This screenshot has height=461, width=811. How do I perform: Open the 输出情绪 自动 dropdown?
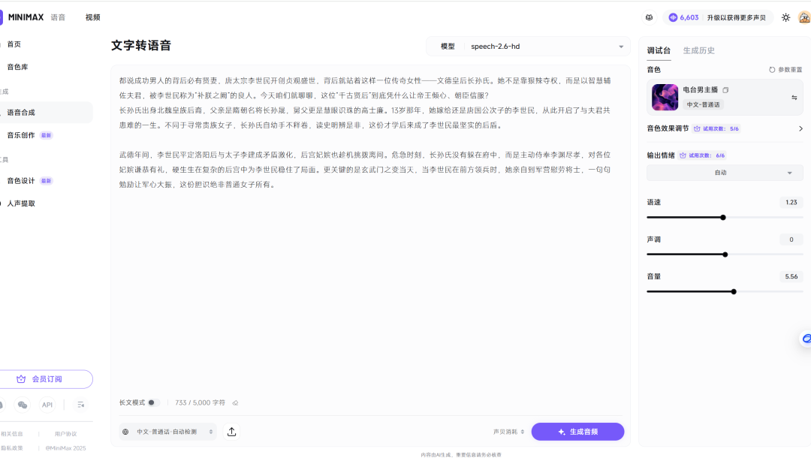pos(725,173)
